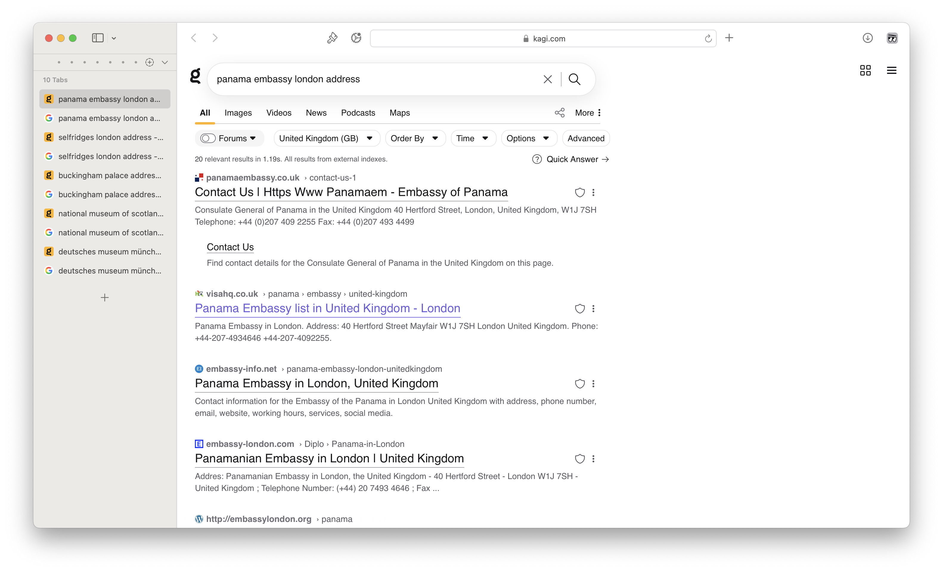Open the hamburger control center menu
This screenshot has width=943, height=572.
click(891, 70)
